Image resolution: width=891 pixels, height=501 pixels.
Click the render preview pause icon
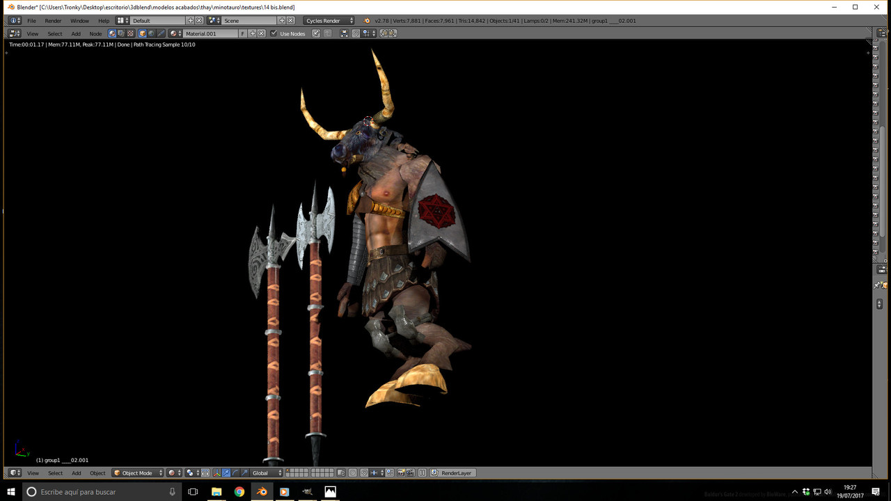422,473
